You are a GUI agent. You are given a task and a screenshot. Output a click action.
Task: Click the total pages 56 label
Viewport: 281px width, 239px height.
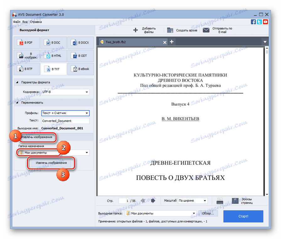pyautogui.click(x=134, y=201)
